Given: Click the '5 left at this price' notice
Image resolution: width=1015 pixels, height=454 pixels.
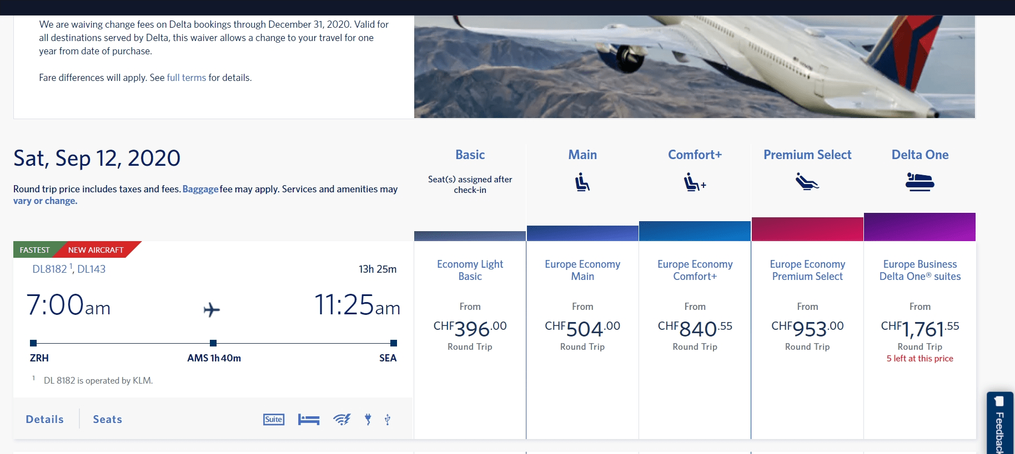Looking at the screenshot, I should [x=920, y=359].
